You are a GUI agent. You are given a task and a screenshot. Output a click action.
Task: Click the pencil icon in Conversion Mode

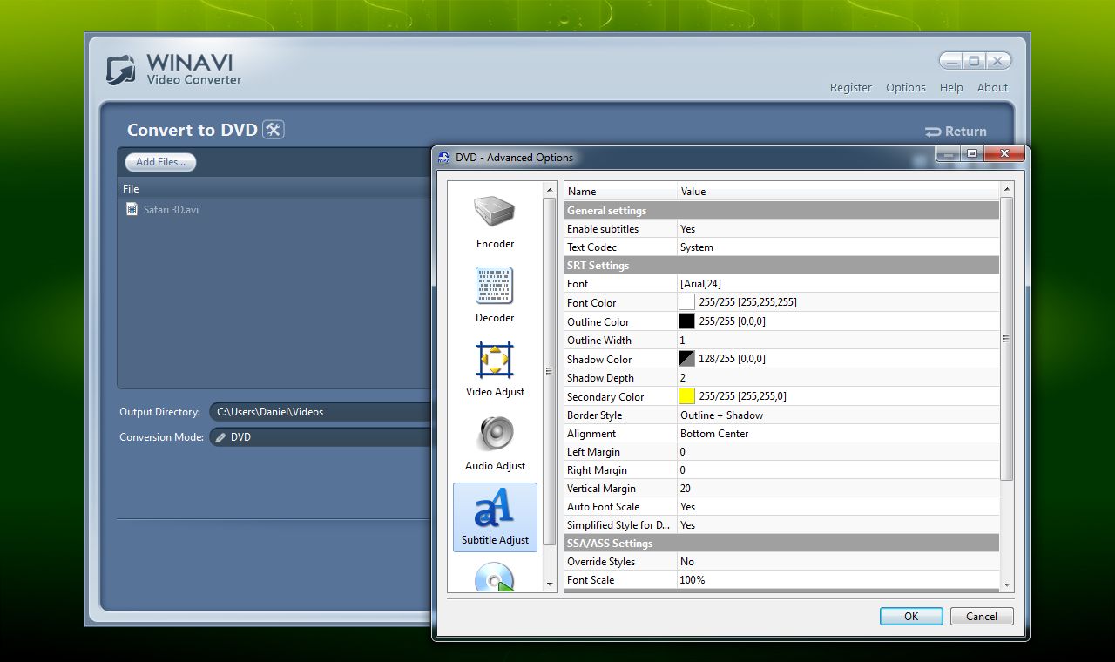220,437
